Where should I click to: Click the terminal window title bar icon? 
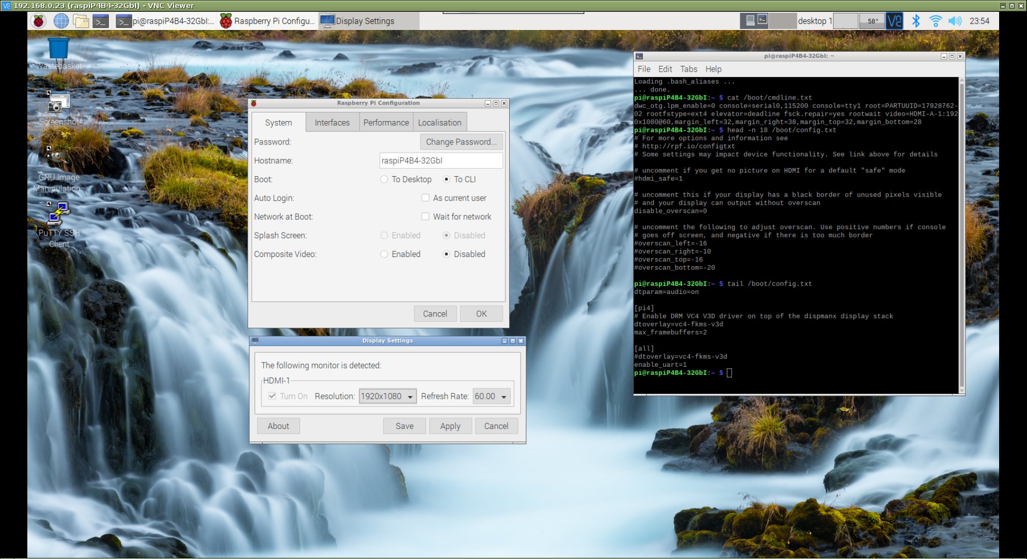[639, 56]
